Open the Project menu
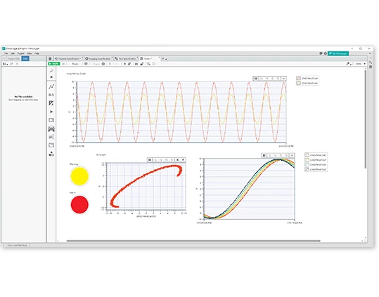The image size is (379, 297). [x=21, y=53]
